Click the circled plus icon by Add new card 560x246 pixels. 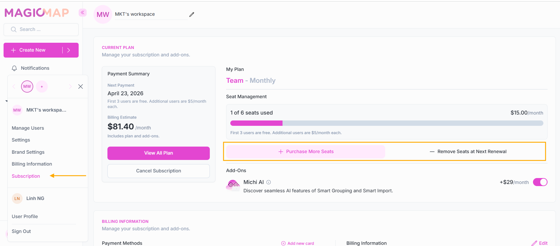(x=283, y=243)
